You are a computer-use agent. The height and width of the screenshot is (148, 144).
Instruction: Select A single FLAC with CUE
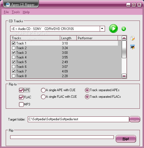coord(43,97)
